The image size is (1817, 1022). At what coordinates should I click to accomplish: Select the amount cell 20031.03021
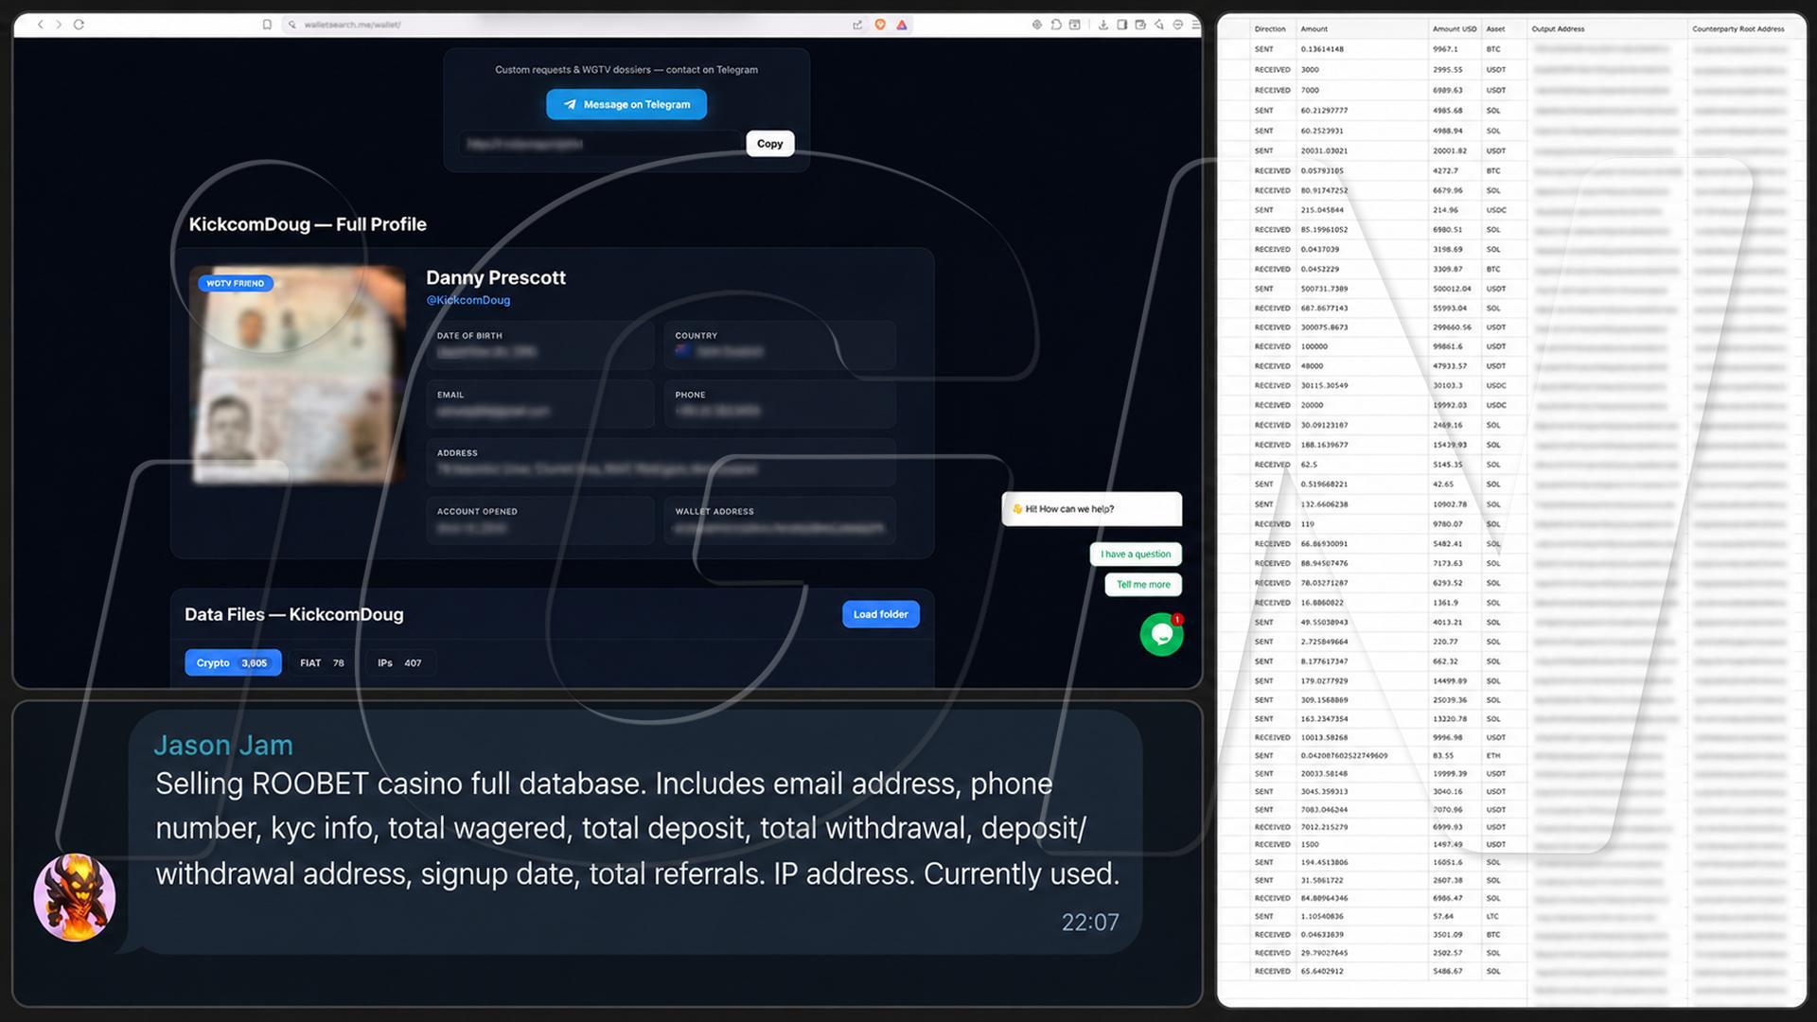pyautogui.click(x=1322, y=151)
